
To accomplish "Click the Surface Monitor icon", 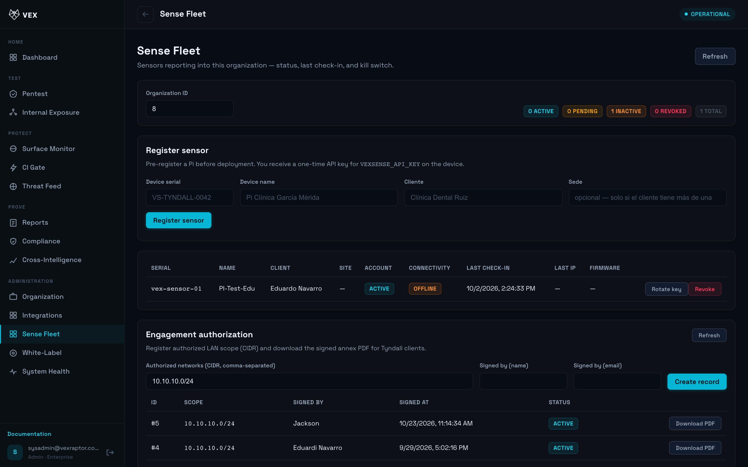I will 13,149.
